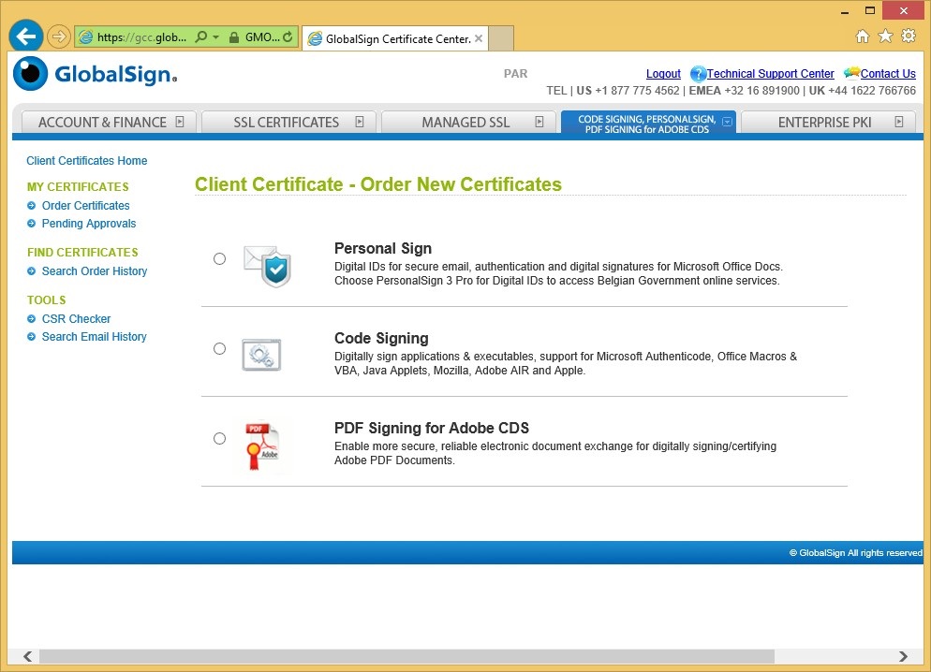This screenshot has width=931, height=672.
Task: Click the GMO site identity label
Action: pos(262,37)
